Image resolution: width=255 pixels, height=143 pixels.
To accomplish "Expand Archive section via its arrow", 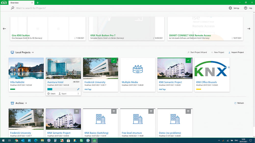I will click(x=26, y=103).
